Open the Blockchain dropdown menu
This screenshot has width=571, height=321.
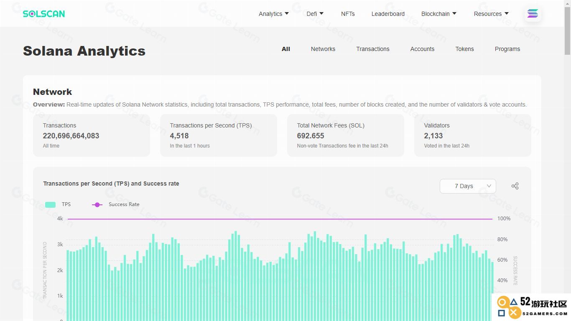click(439, 14)
